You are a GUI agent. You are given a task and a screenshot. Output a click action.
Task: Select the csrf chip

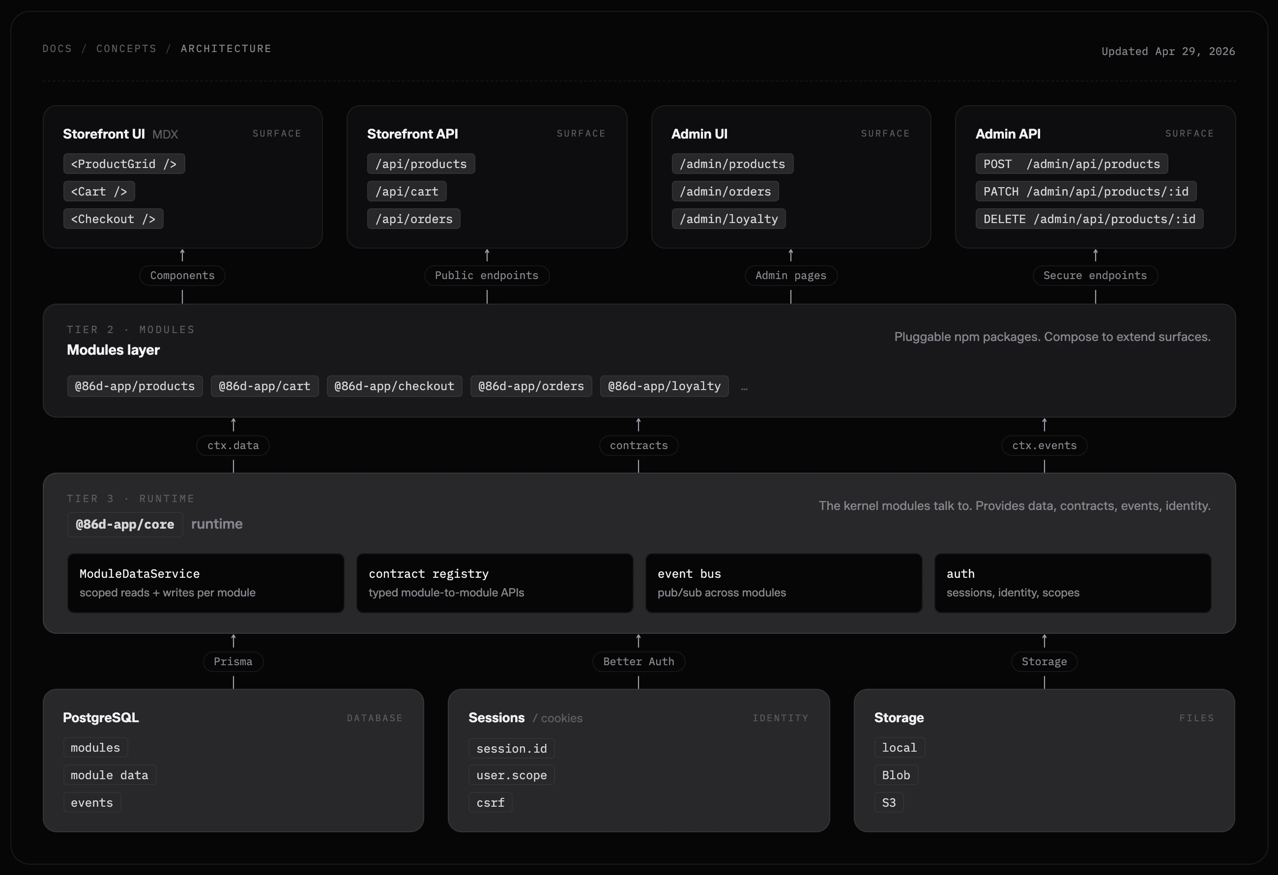[x=491, y=802]
